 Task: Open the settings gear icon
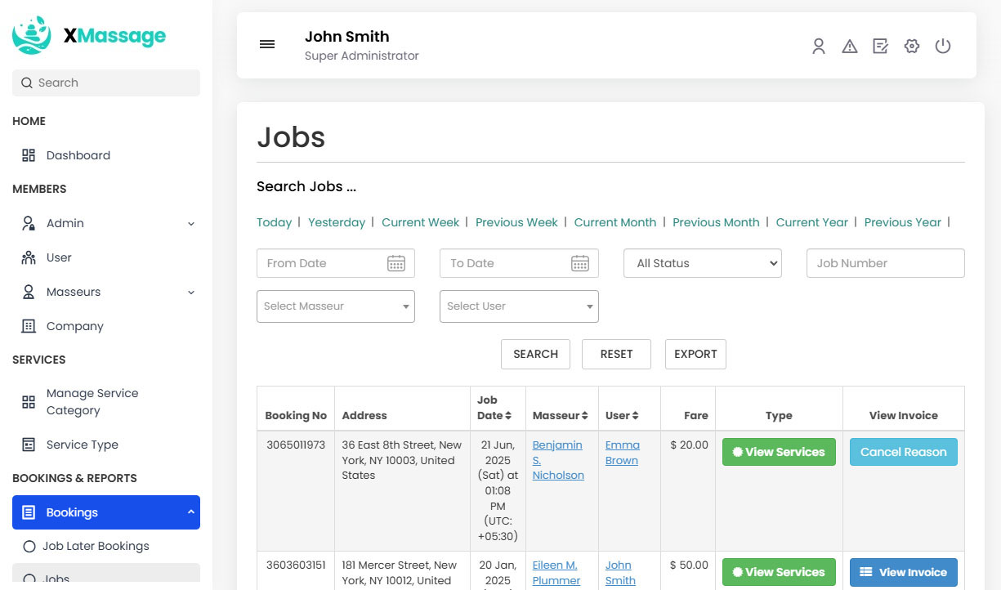(912, 47)
